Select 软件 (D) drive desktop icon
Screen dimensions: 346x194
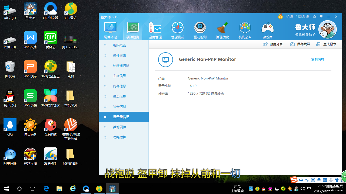(x=10, y=42)
